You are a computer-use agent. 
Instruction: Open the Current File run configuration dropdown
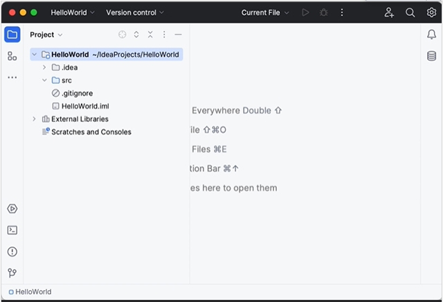click(x=265, y=12)
